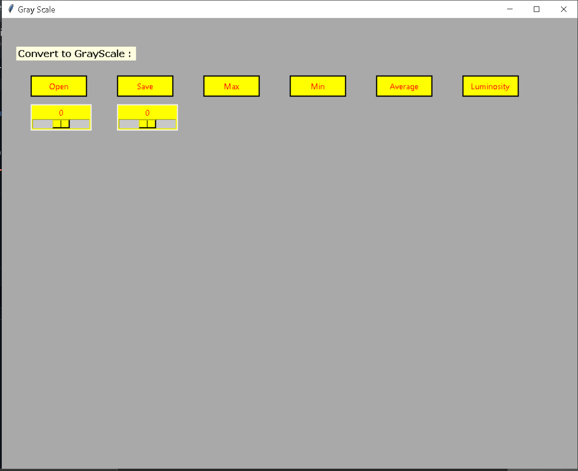578x471 pixels.
Task: Apply the Min grayscale method
Action: [x=318, y=86]
